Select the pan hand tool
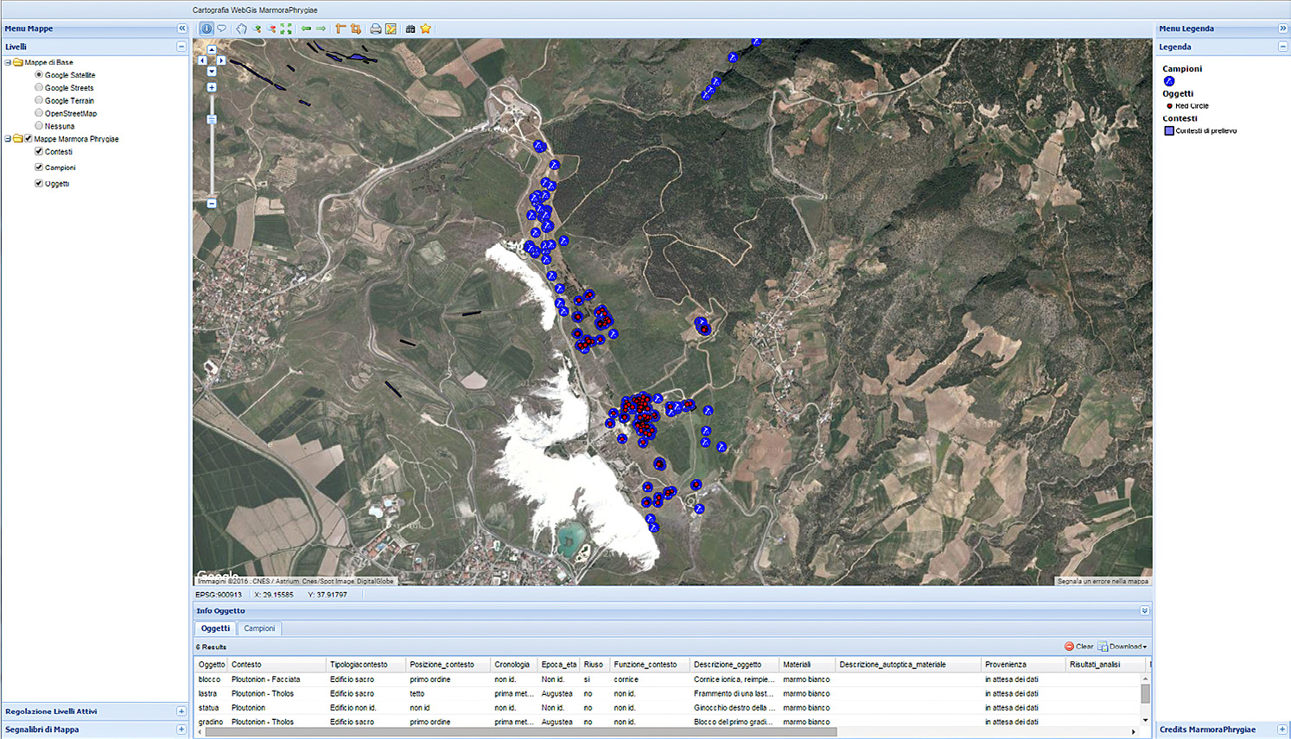The width and height of the screenshot is (1291, 739). [241, 28]
